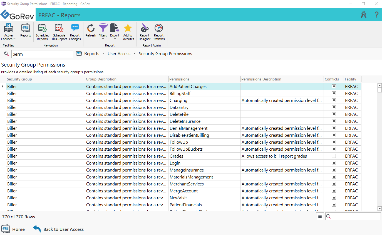Toggle Conflicts checkbox for Login row
Viewport: 382px width, 235px height.
(x=334, y=163)
